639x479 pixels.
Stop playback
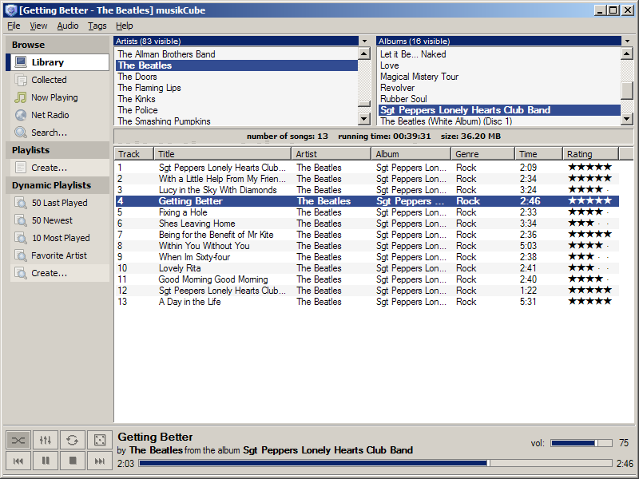tap(73, 461)
